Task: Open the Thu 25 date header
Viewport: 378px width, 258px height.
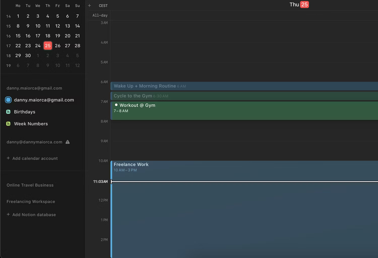Action: [299, 4]
